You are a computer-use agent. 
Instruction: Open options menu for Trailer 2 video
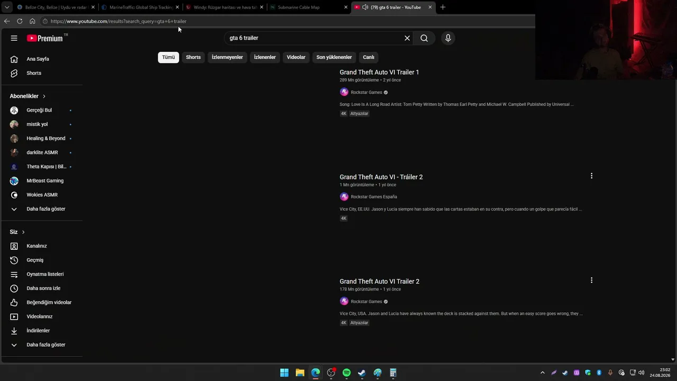pyautogui.click(x=591, y=280)
